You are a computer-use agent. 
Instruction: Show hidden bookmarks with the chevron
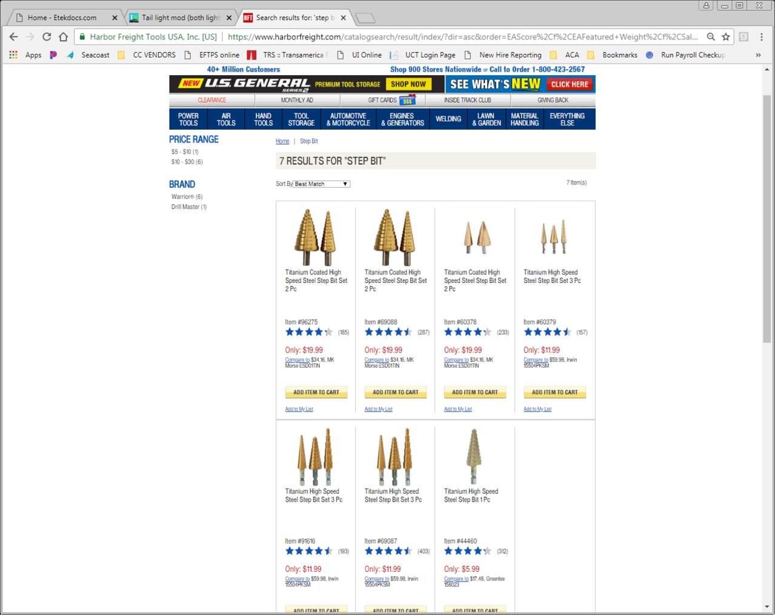757,55
